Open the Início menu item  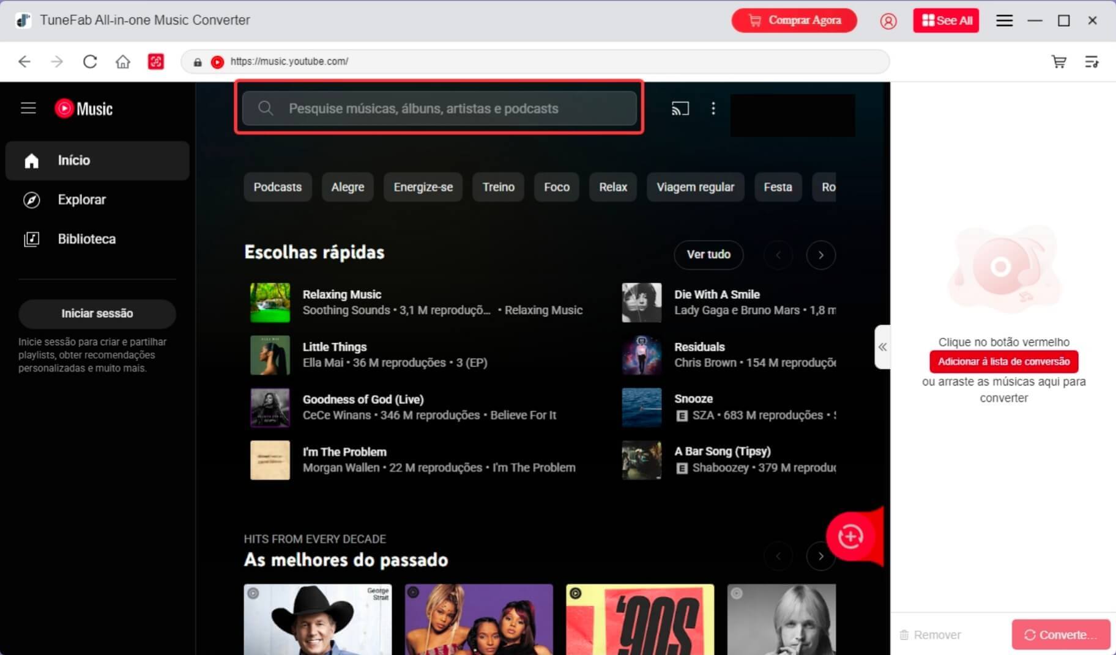pos(97,160)
